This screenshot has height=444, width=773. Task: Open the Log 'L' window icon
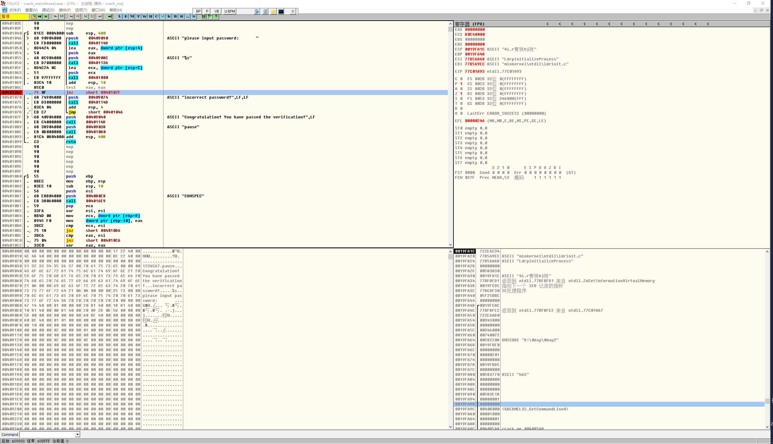click(x=120, y=17)
